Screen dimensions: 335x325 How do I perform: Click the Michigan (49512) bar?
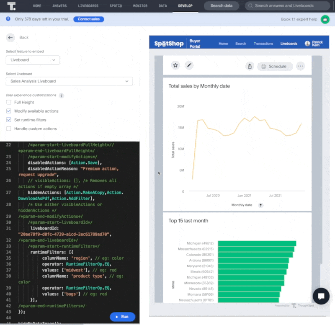coord(257,243)
